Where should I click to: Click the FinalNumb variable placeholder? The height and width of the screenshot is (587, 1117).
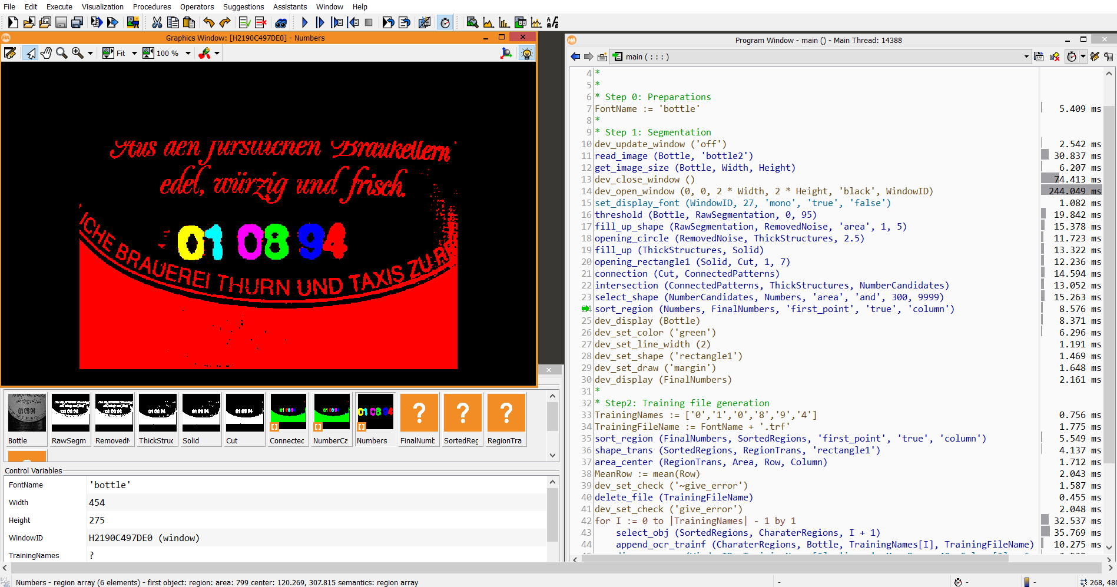[x=419, y=419]
